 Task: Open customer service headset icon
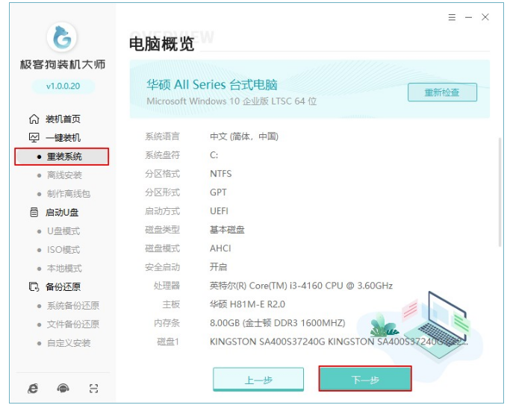[63, 388]
